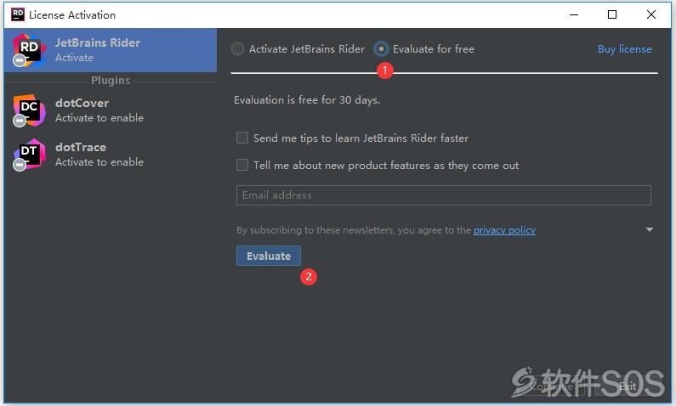This screenshot has height=406, width=676.
Task: Focus the Email address field
Action: coord(444,195)
